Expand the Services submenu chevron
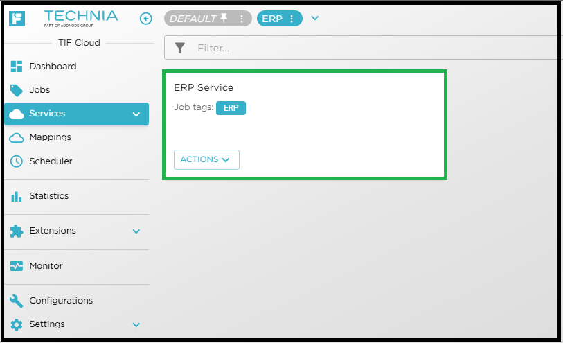The width and height of the screenshot is (563, 343). tap(136, 114)
